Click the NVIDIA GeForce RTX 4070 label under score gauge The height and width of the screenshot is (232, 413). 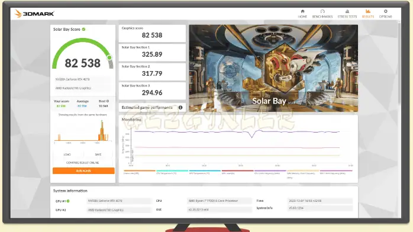click(72, 79)
